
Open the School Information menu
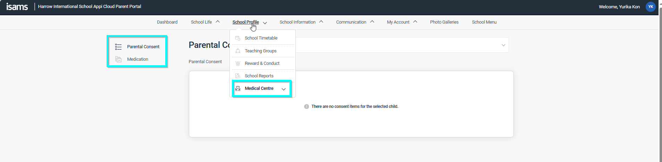click(298, 22)
